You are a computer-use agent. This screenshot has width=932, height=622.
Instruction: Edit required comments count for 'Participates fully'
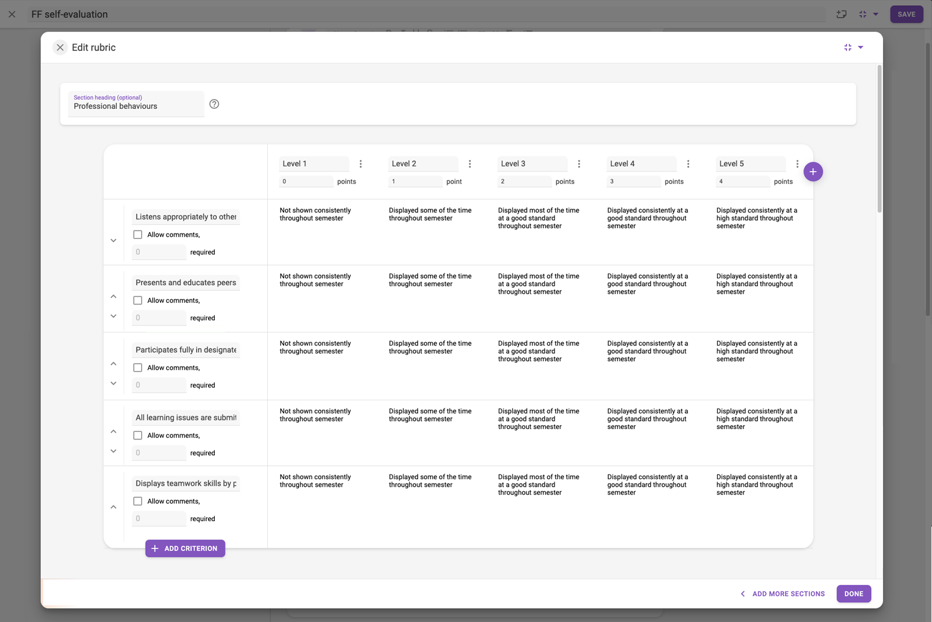[x=159, y=385]
